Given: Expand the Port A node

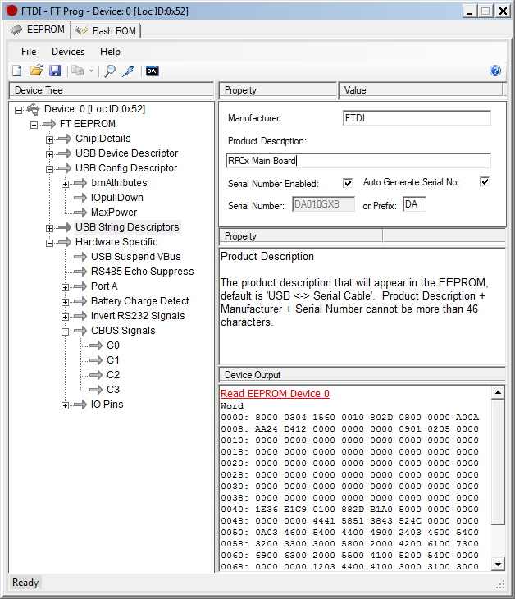Looking at the screenshot, I should tap(66, 287).
